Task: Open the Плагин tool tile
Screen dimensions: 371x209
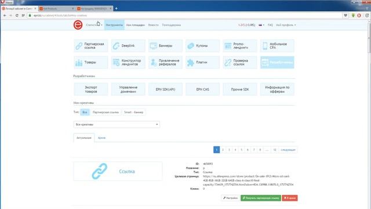Action: [202, 62]
